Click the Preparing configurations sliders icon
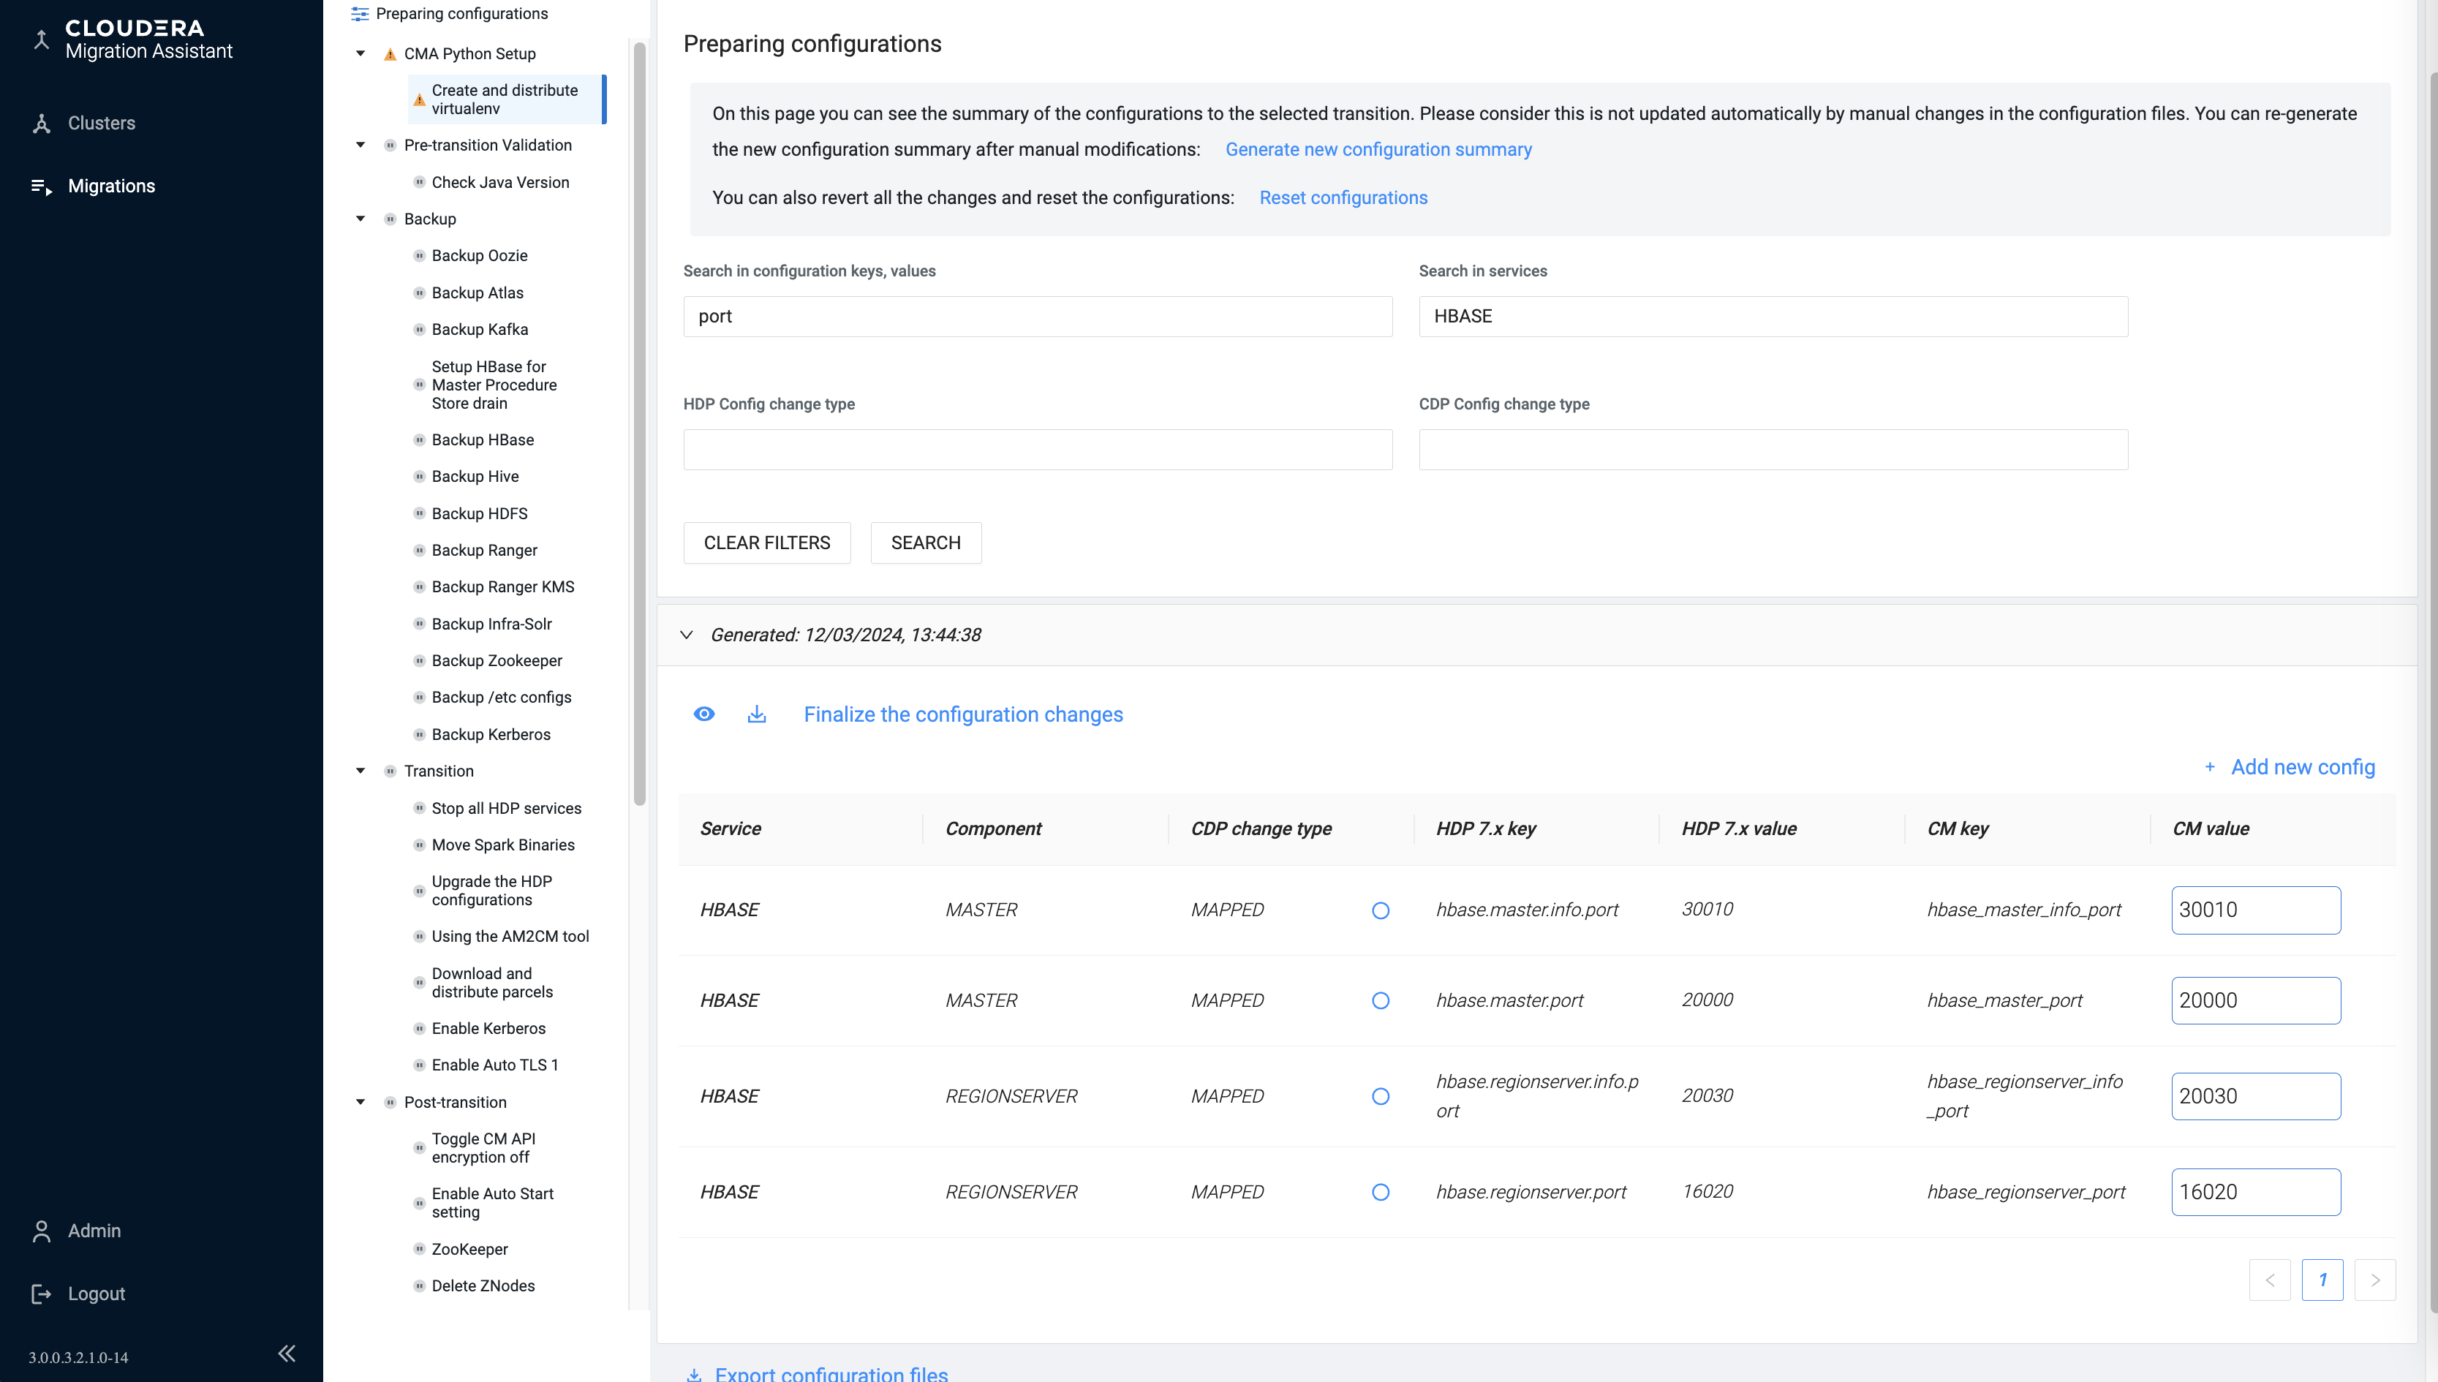 click(360, 13)
